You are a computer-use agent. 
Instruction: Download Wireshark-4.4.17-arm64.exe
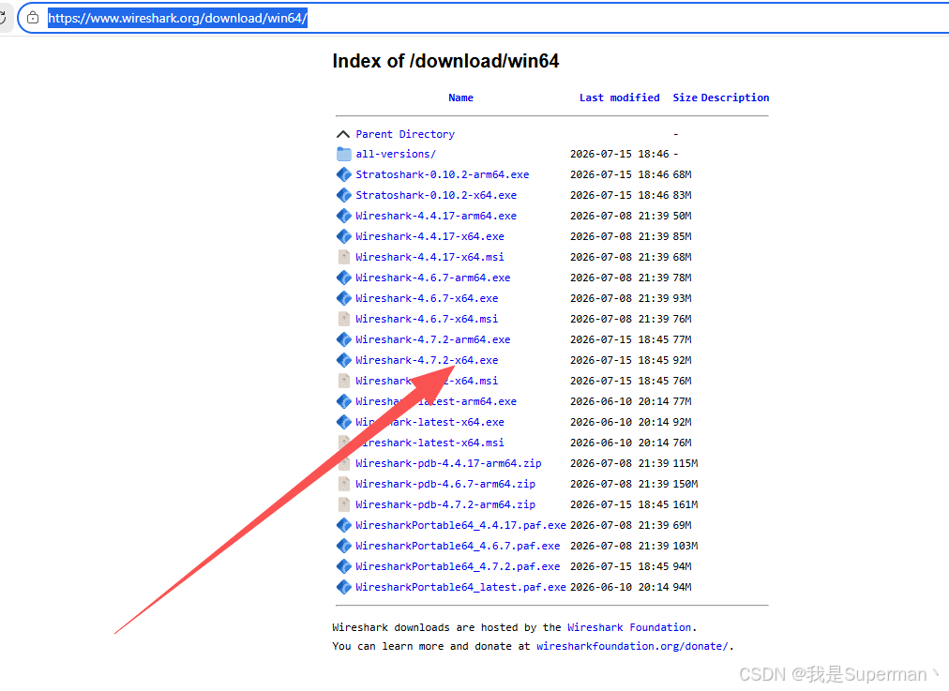point(436,216)
